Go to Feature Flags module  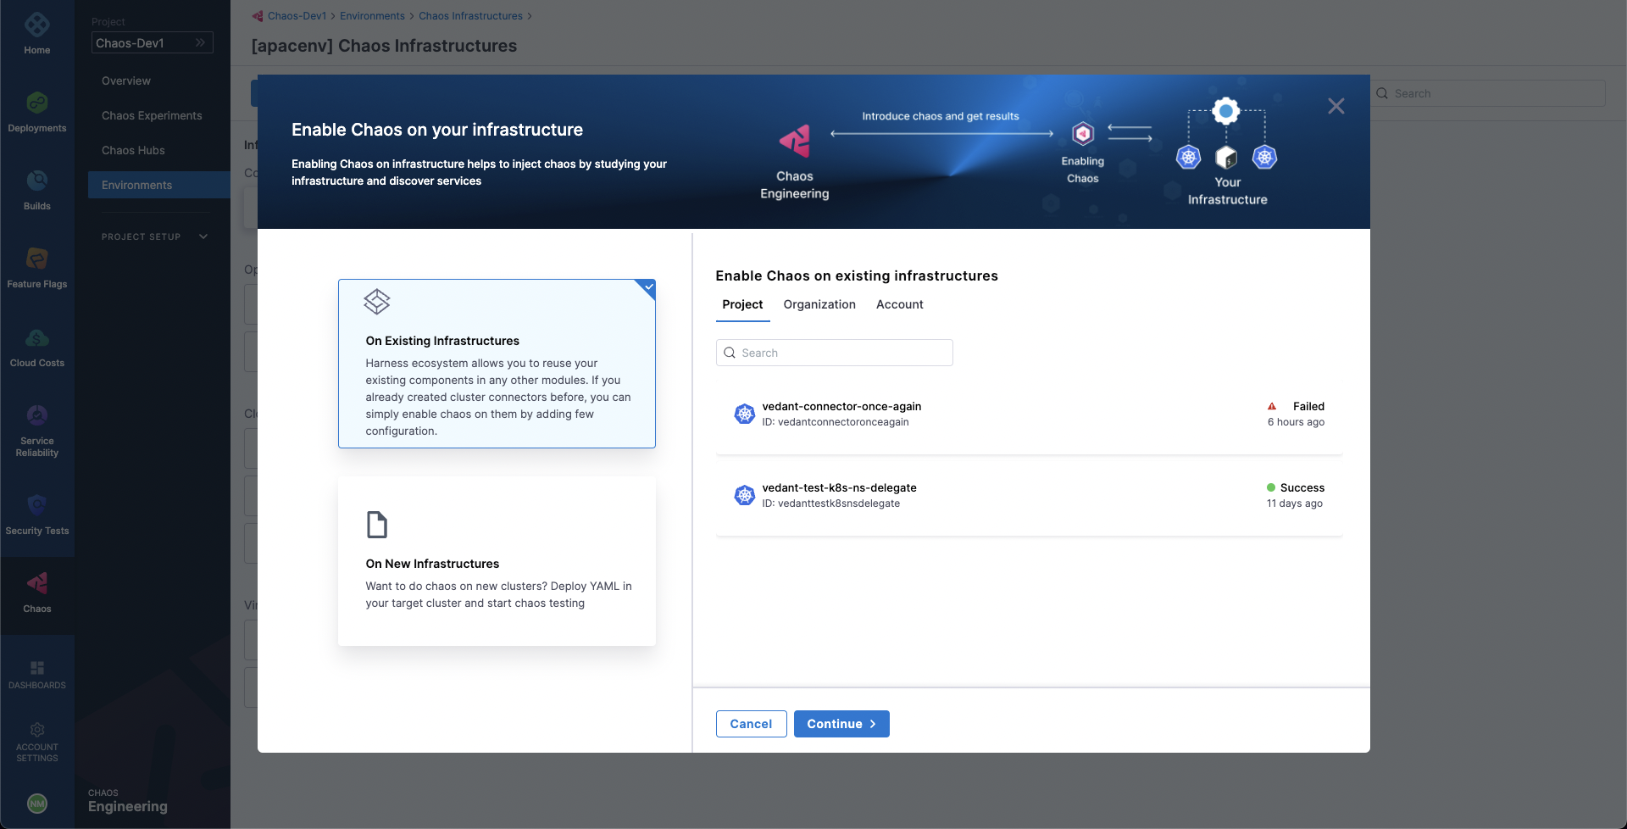tap(36, 259)
